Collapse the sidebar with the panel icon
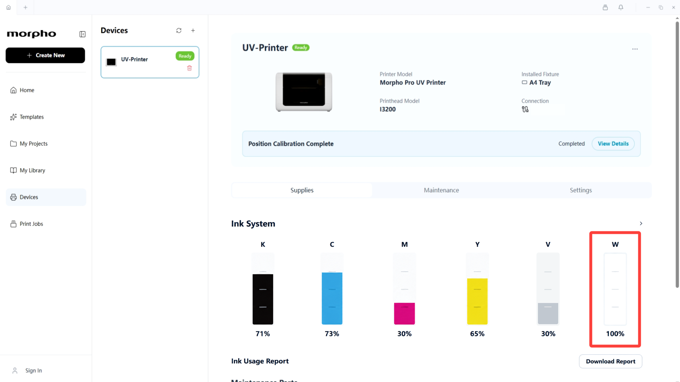Screen dimensions: 680x382 [x=82, y=34]
